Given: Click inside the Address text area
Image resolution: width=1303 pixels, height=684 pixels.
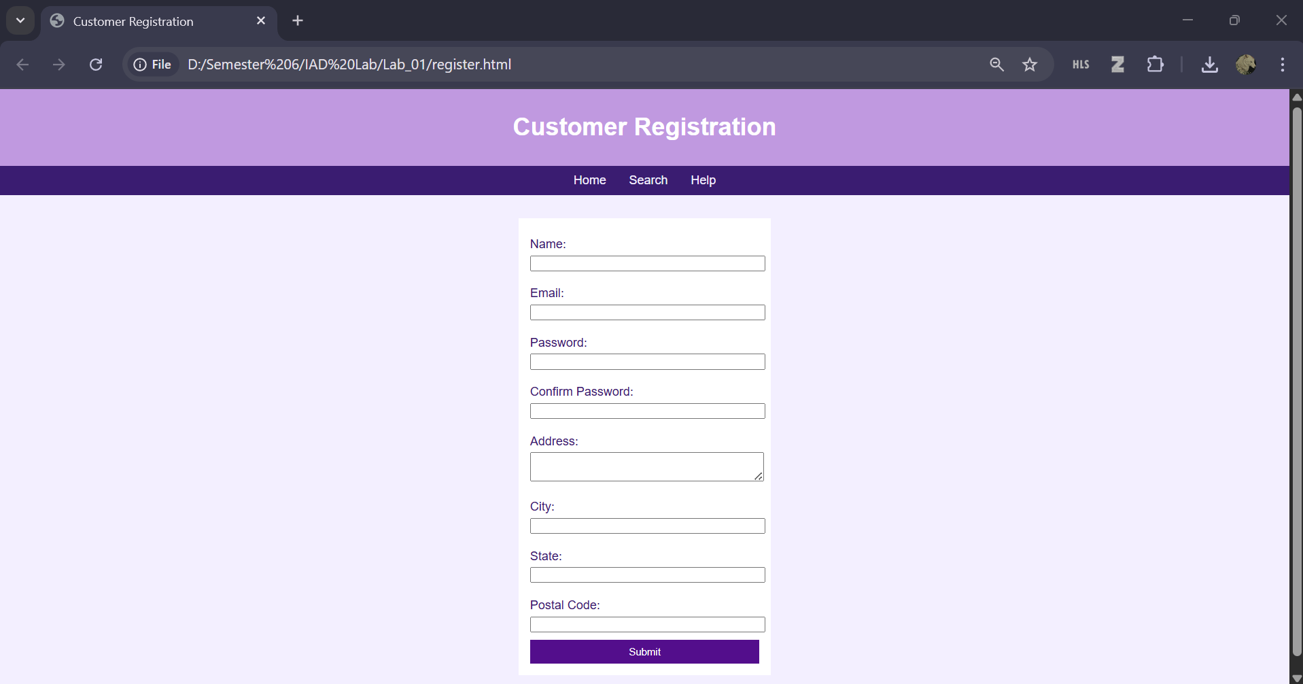Looking at the screenshot, I should click(x=646, y=467).
